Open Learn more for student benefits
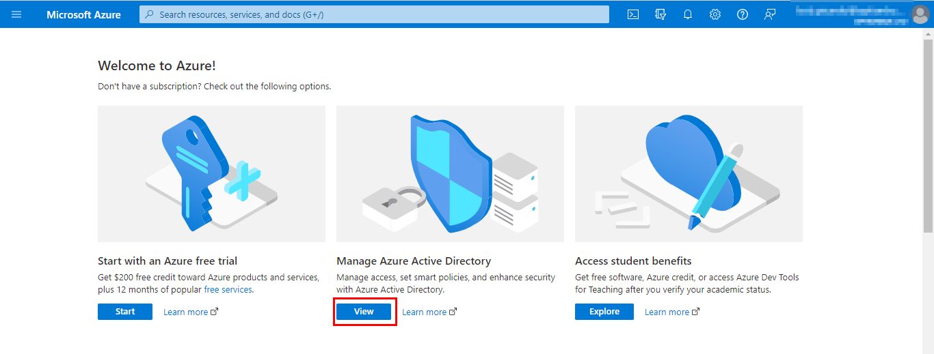This screenshot has width=934, height=354. pyautogui.click(x=672, y=312)
